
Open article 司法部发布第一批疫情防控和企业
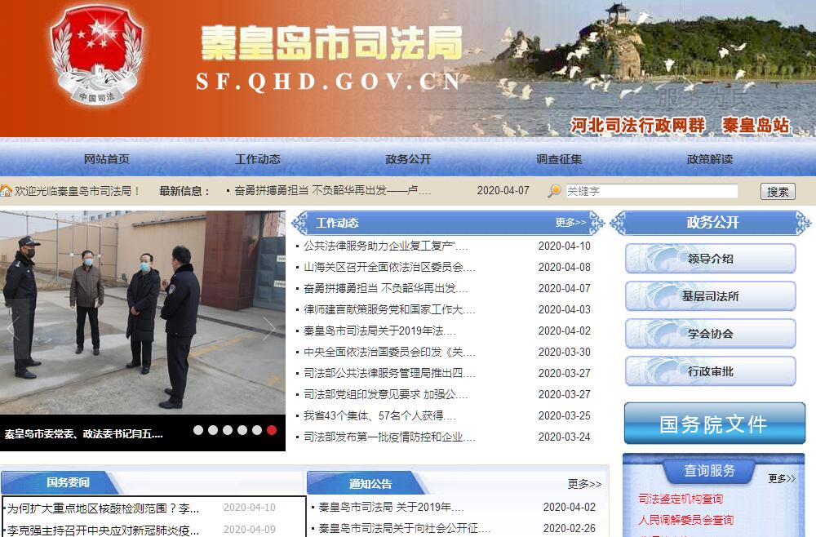coord(389,437)
